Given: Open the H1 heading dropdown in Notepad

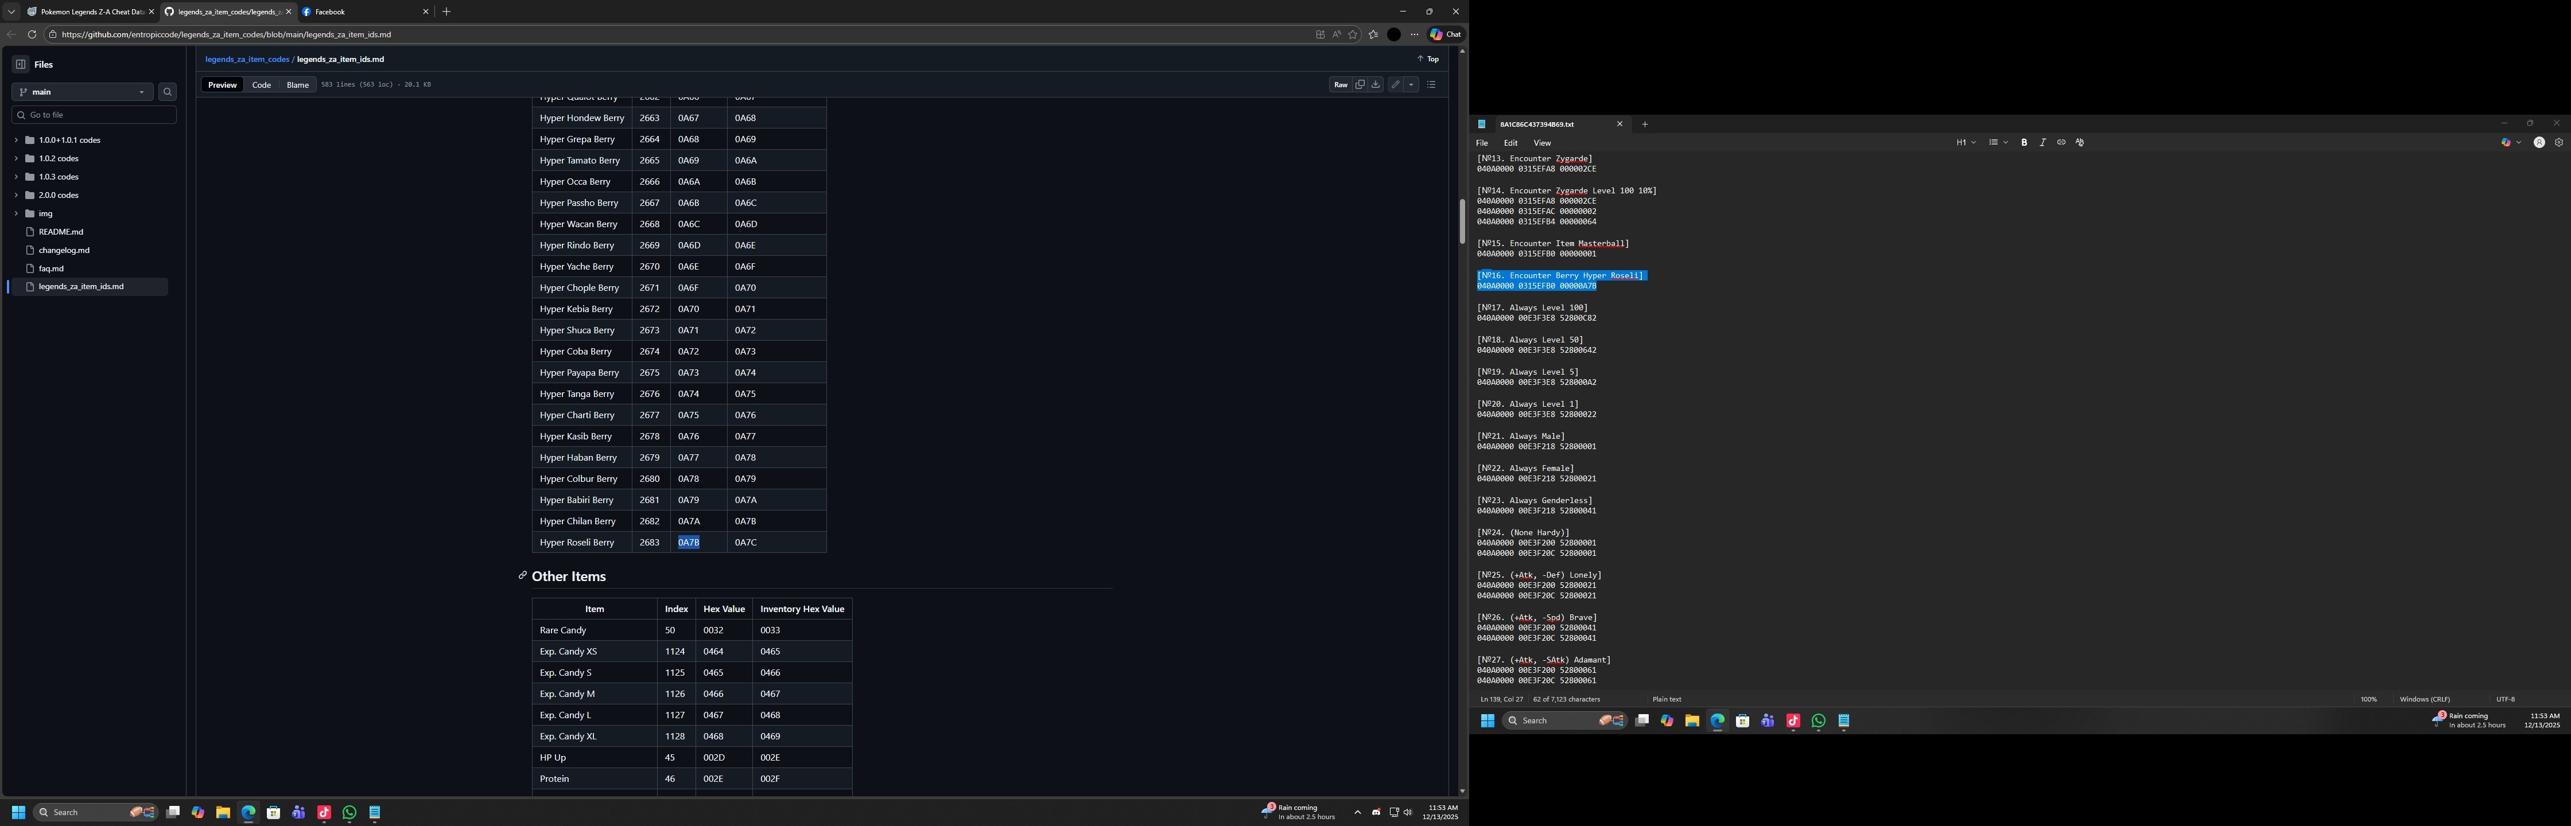Looking at the screenshot, I should click(1965, 143).
